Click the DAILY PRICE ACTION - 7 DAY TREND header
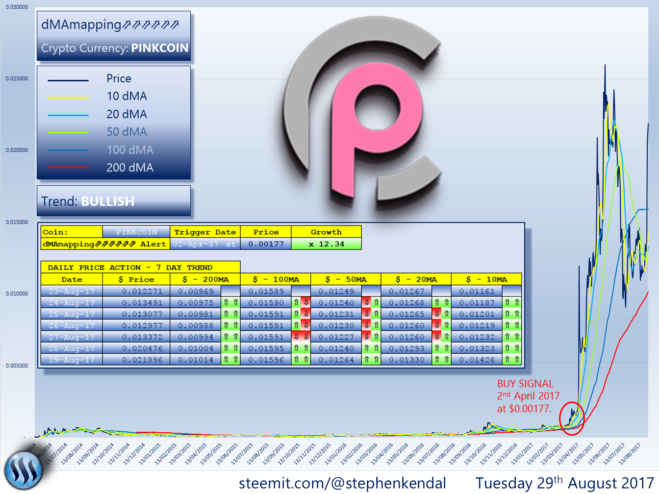659x494 pixels. point(140,267)
